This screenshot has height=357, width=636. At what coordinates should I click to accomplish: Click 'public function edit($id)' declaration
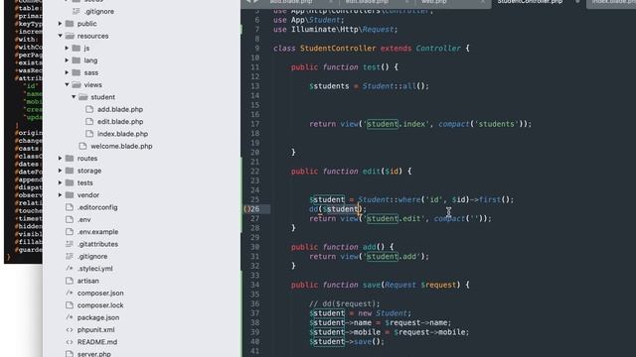point(347,172)
